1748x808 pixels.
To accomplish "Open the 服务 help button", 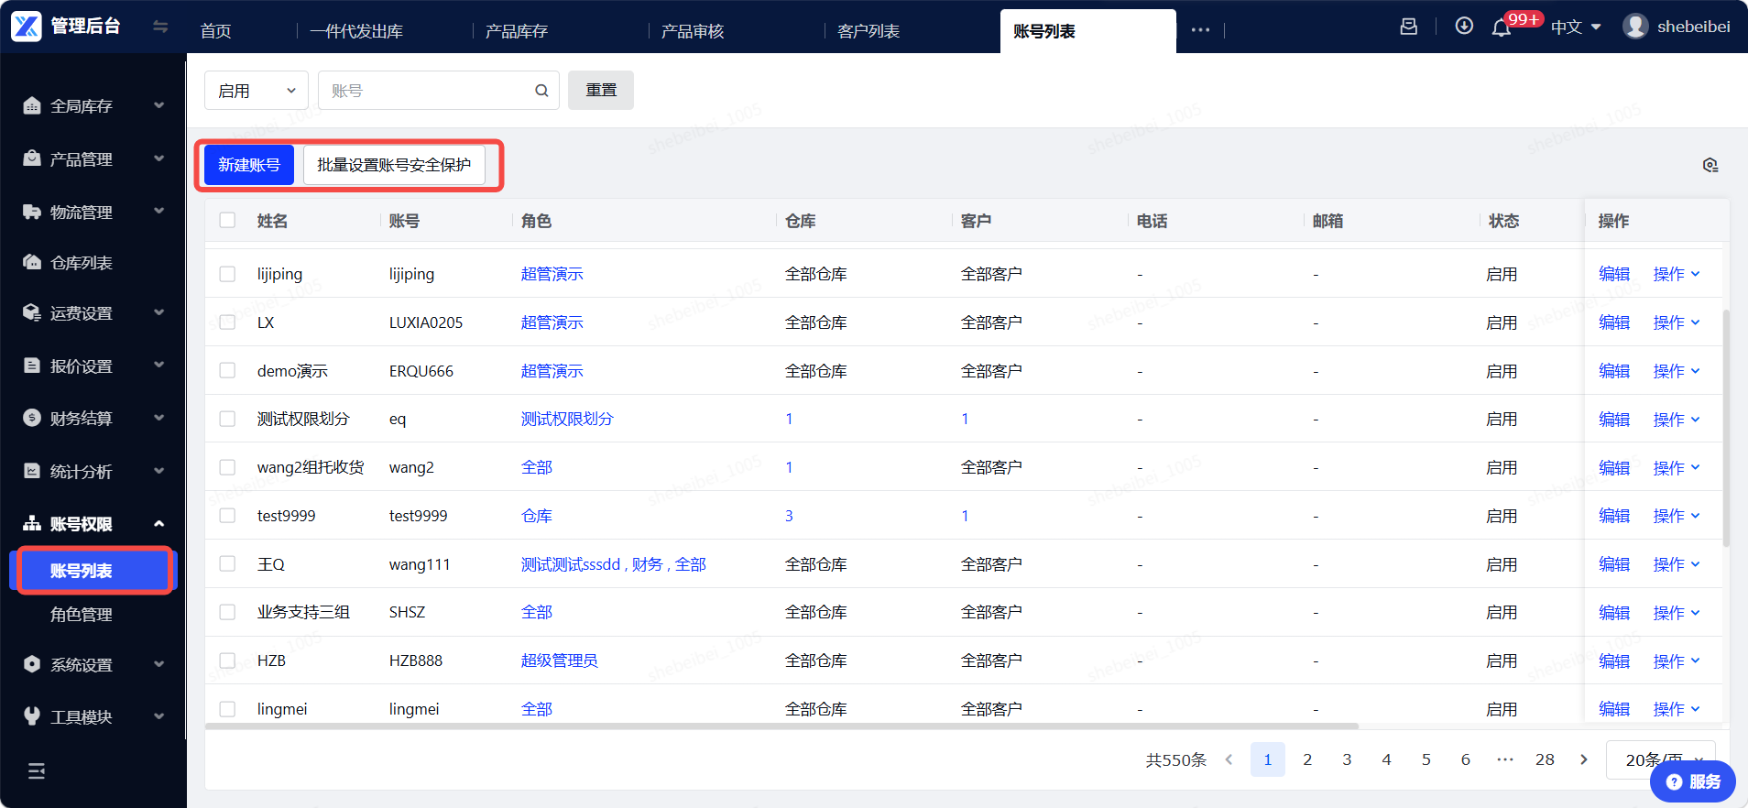I will click(x=1693, y=781).
